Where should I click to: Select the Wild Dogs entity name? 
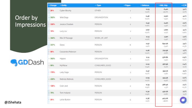(64, 17)
